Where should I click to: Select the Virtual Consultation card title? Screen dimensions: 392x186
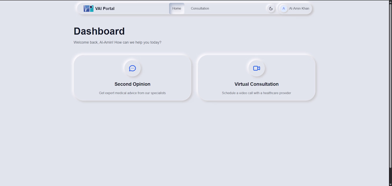pos(257,84)
